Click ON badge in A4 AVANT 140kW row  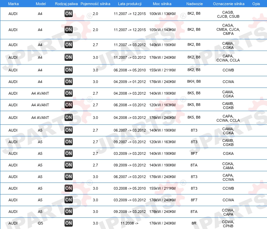[x=69, y=93]
